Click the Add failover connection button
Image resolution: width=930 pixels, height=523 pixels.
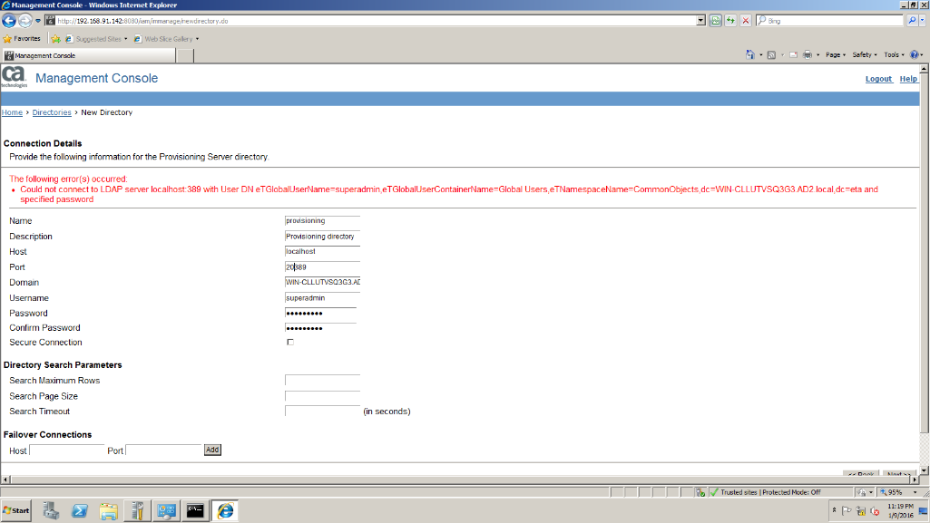pos(212,450)
